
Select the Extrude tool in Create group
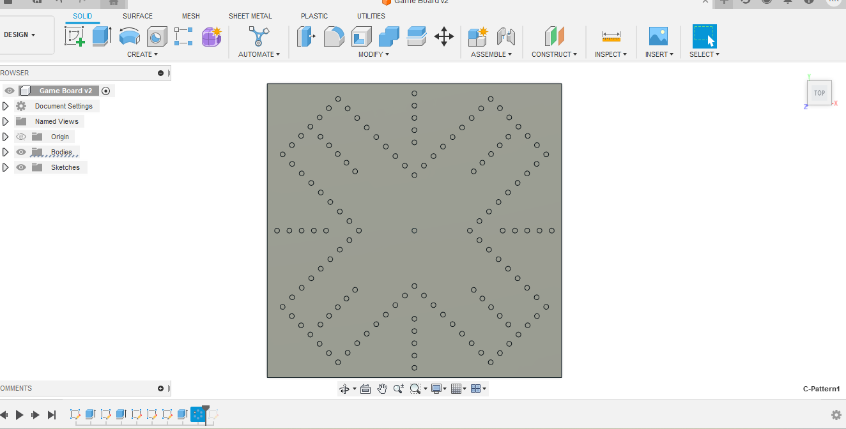pos(102,36)
